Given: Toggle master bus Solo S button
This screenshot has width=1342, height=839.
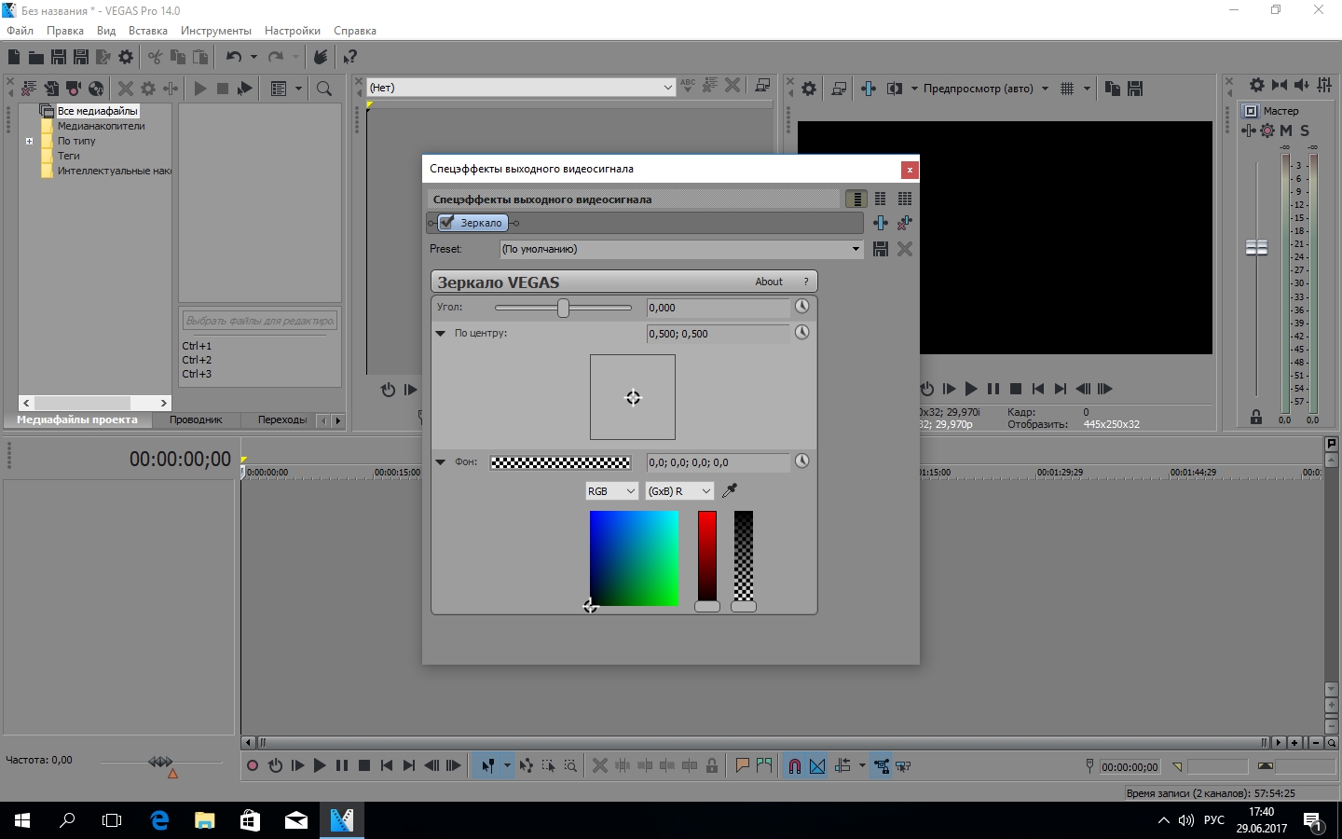Looking at the screenshot, I should (x=1305, y=131).
